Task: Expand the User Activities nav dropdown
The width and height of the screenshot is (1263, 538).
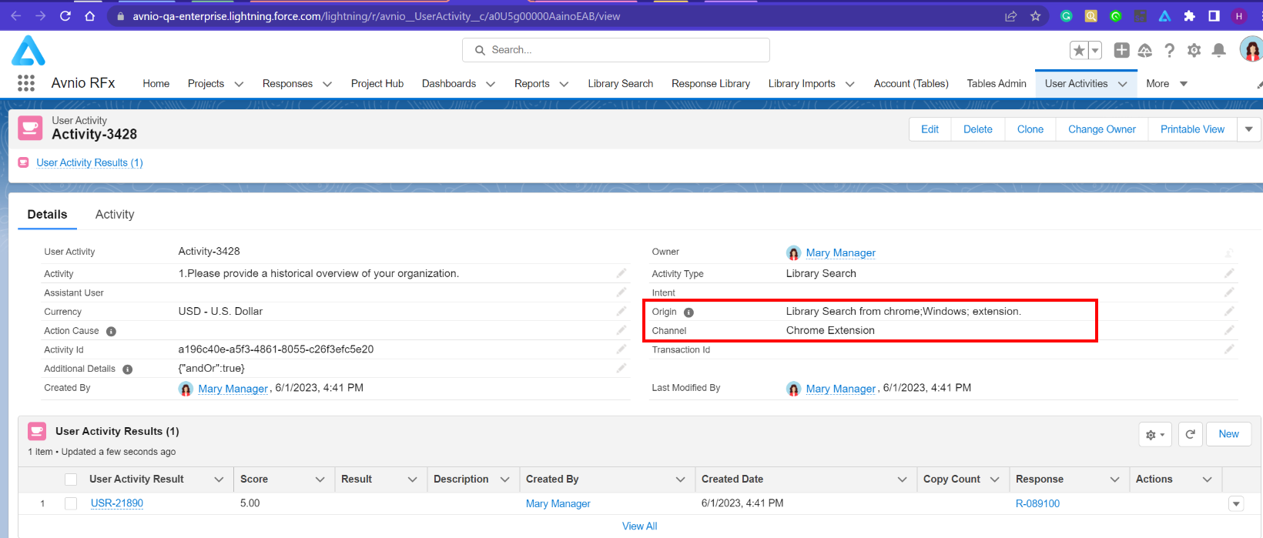Action: (x=1122, y=84)
